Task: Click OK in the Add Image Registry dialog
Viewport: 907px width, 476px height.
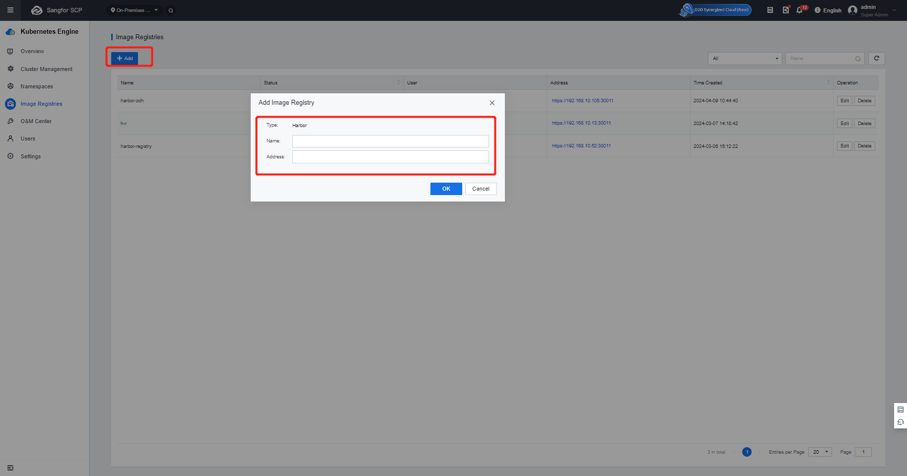Action: [446, 189]
